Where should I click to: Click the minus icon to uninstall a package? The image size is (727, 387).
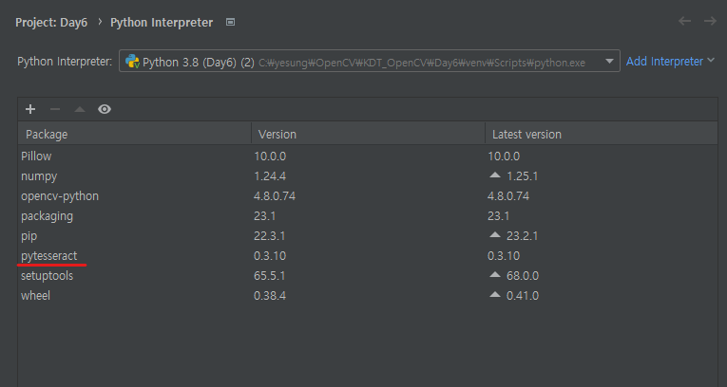[x=55, y=109]
